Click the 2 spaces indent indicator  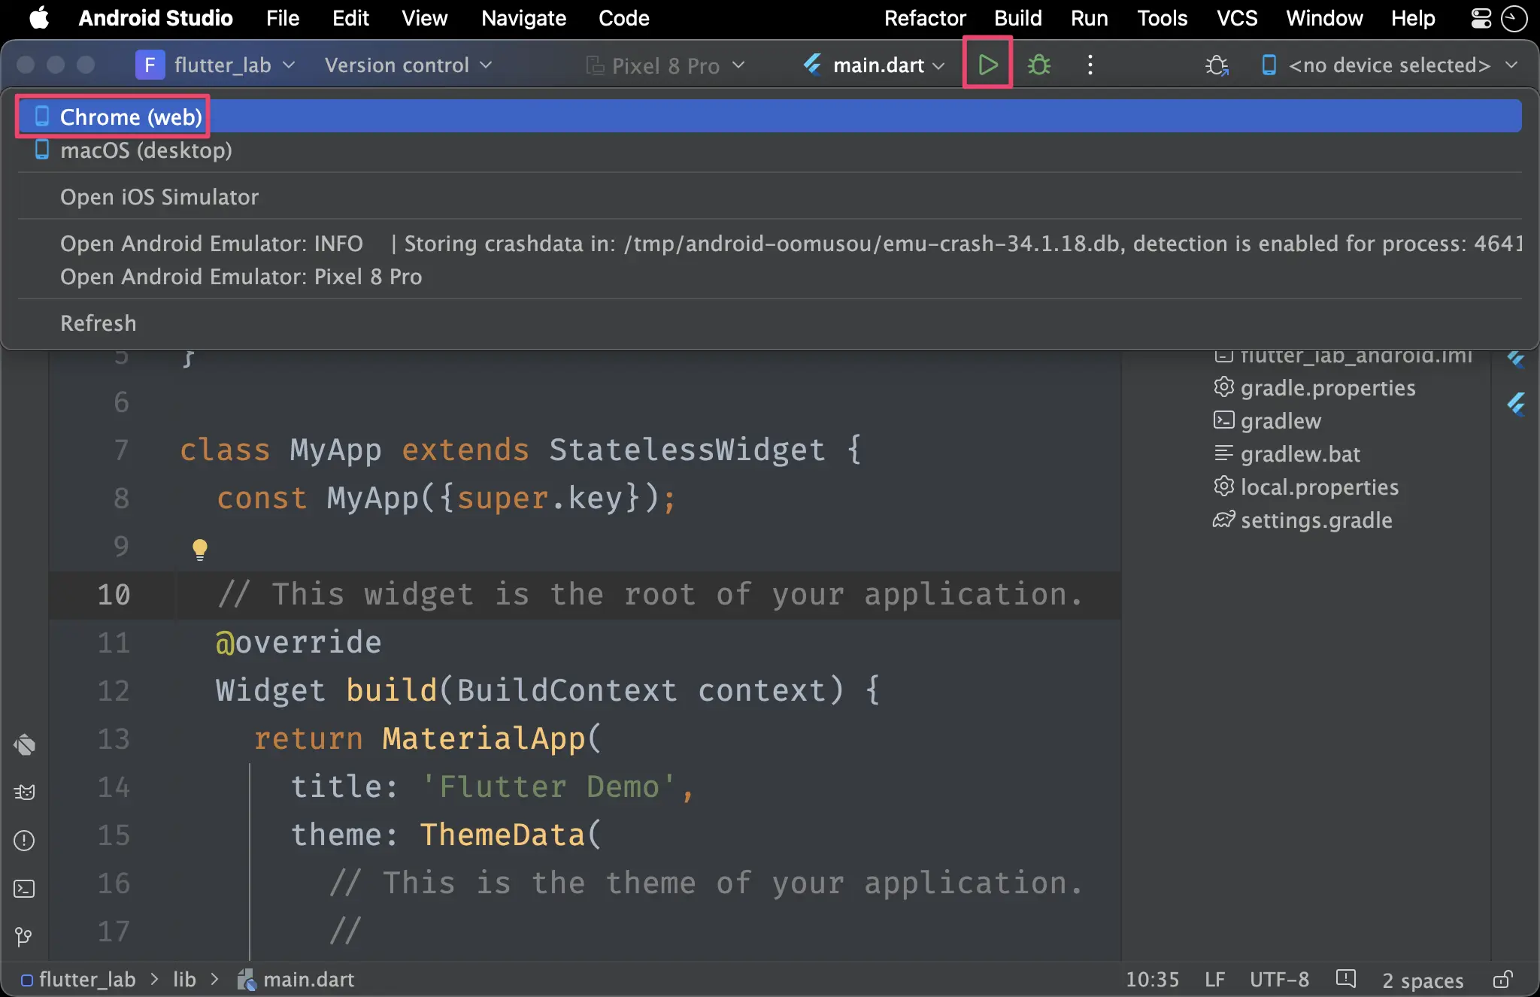pyautogui.click(x=1423, y=980)
